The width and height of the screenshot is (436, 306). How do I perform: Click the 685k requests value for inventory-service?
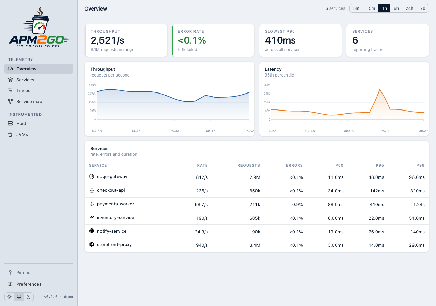tap(254, 218)
